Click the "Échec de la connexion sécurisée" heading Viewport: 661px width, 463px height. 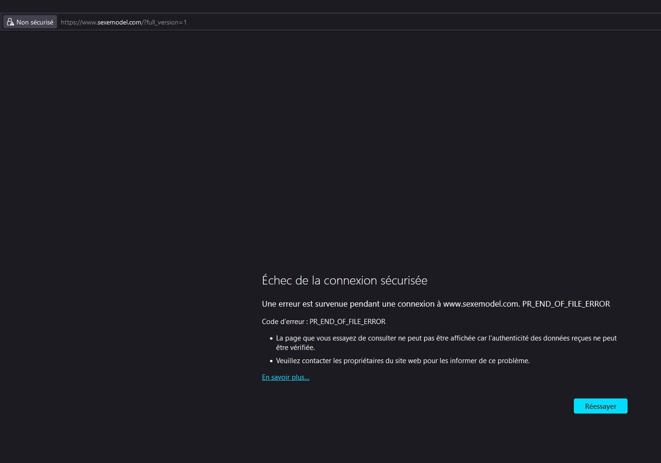pyautogui.click(x=344, y=281)
